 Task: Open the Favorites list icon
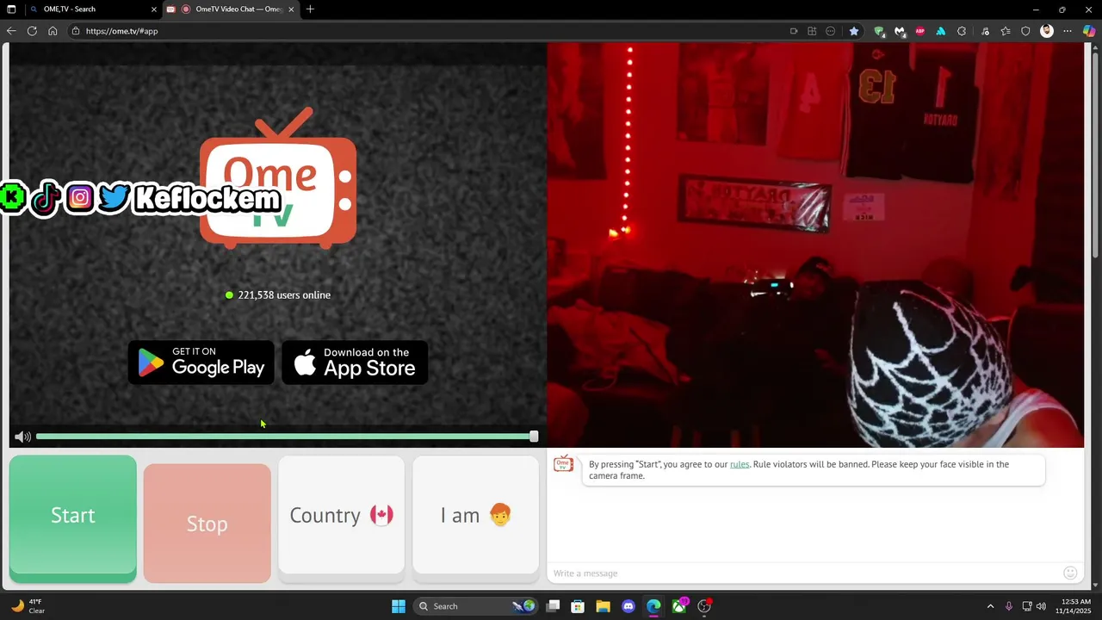coord(1005,31)
